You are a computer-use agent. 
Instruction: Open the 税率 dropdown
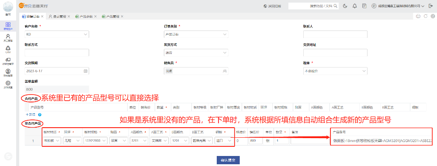[x=335, y=71]
